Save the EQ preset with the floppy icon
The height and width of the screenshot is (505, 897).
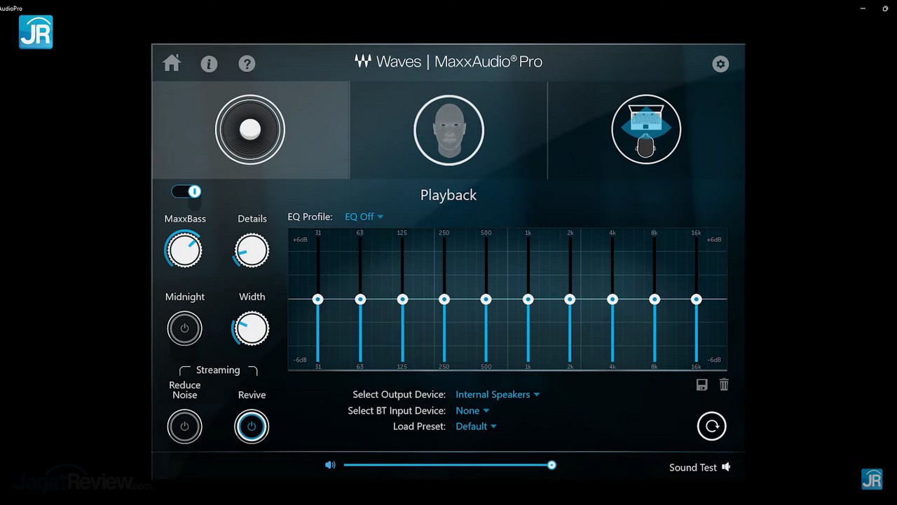701,384
